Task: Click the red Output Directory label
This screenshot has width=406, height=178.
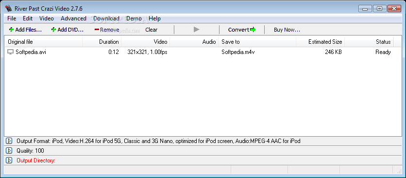Action: click(36, 160)
